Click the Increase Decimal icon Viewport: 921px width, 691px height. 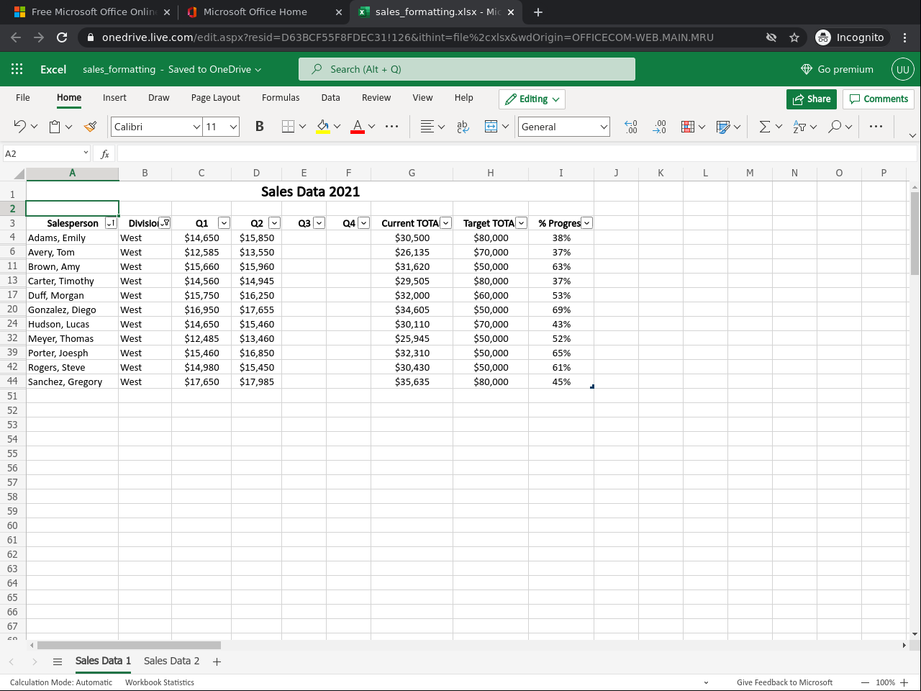(631, 127)
